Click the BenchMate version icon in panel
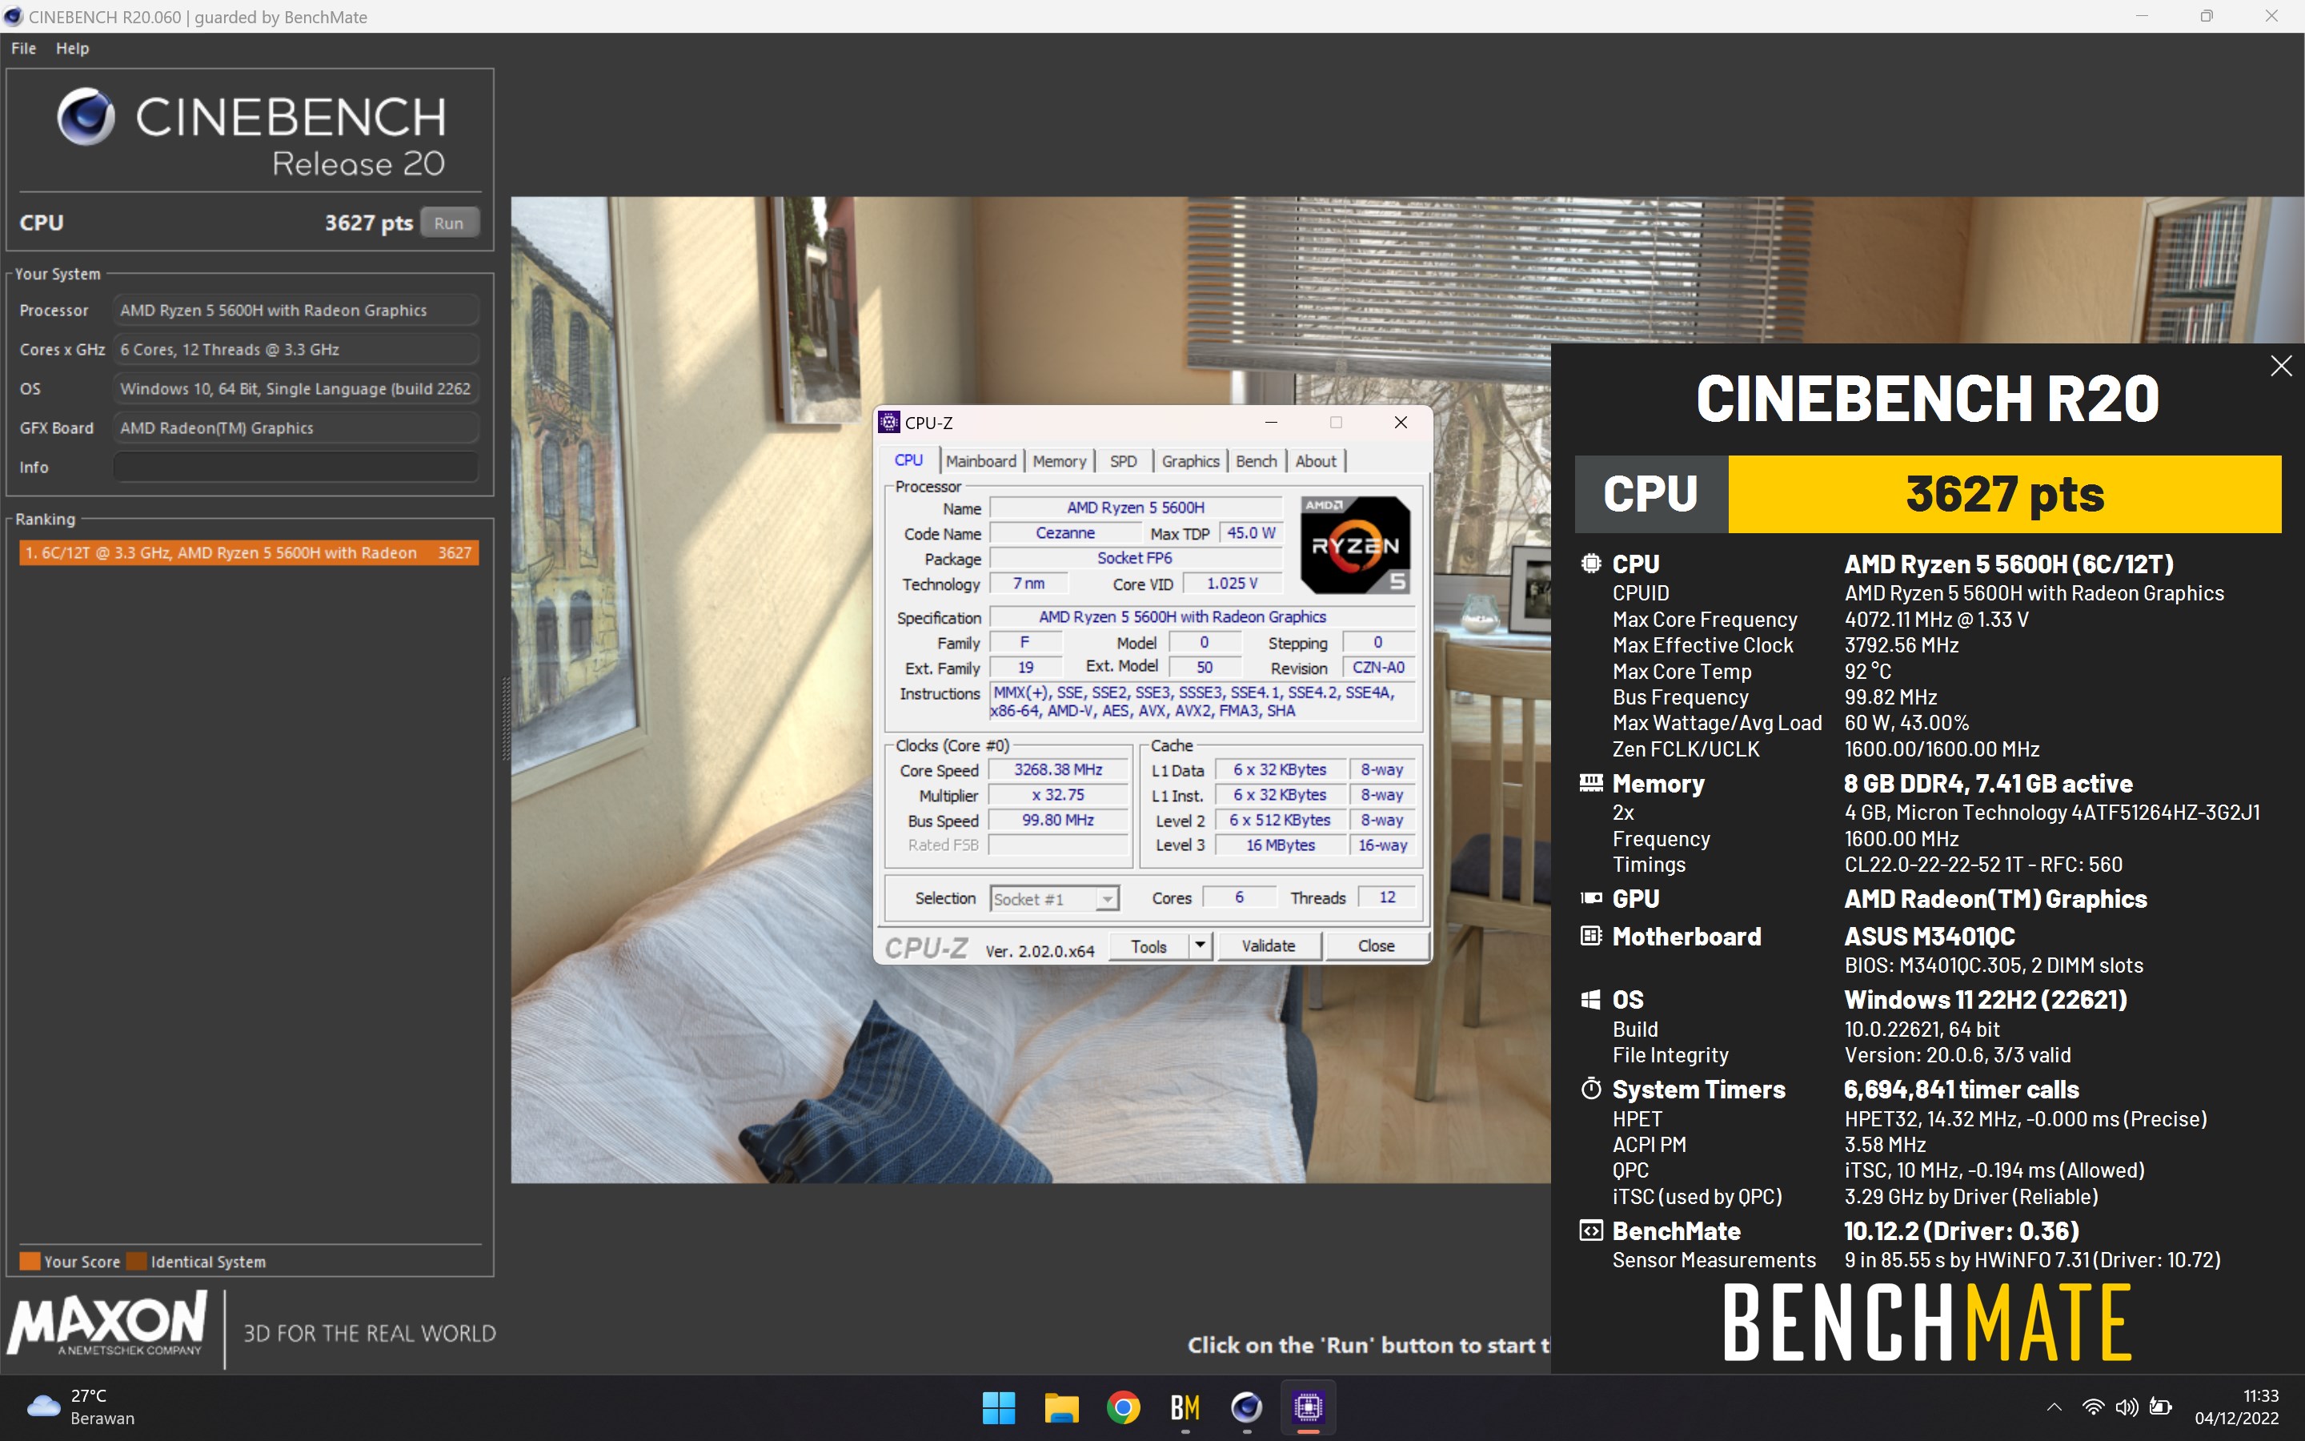The width and height of the screenshot is (2305, 1441). 1590,1230
